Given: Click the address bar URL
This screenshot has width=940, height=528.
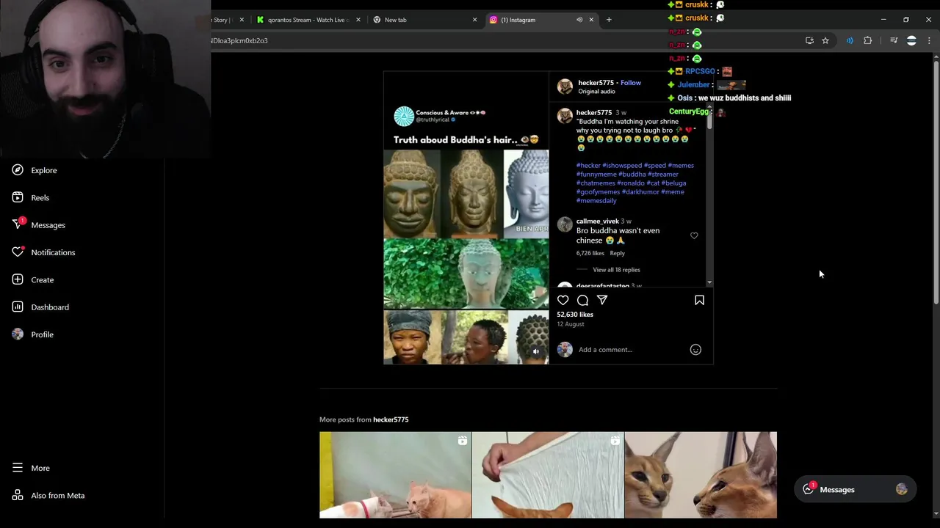Looking at the screenshot, I should pos(240,40).
